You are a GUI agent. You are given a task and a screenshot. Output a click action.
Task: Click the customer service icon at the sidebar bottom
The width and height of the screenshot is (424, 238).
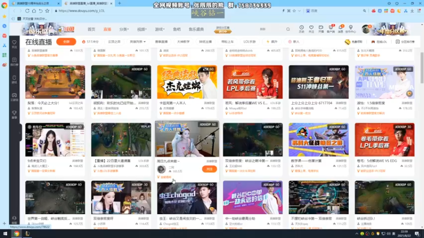[x=14, y=219]
